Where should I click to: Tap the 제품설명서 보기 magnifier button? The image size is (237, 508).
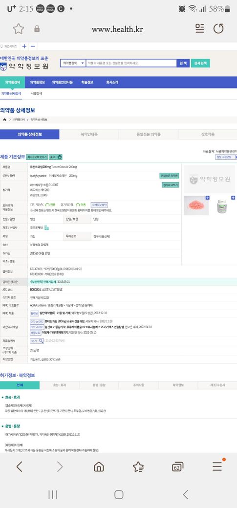point(37,341)
